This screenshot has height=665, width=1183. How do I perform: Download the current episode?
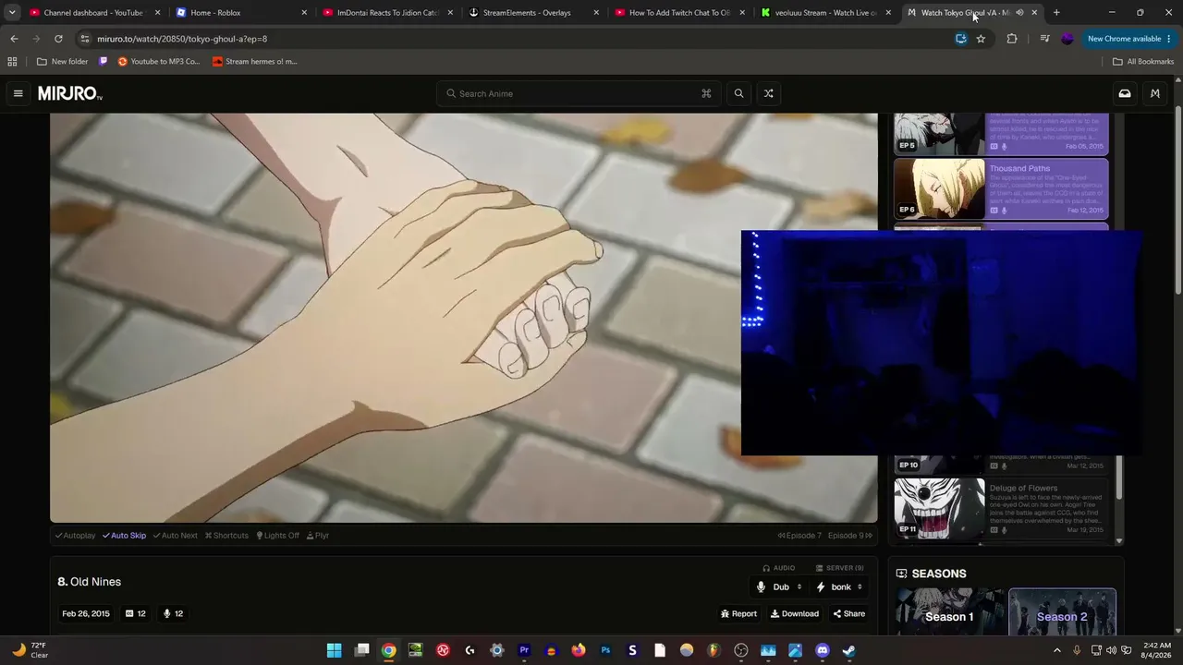coord(795,614)
